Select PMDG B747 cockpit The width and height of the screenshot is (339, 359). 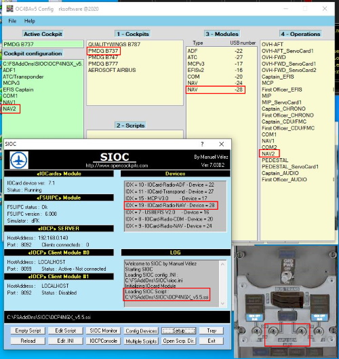[x=103, y=57]
